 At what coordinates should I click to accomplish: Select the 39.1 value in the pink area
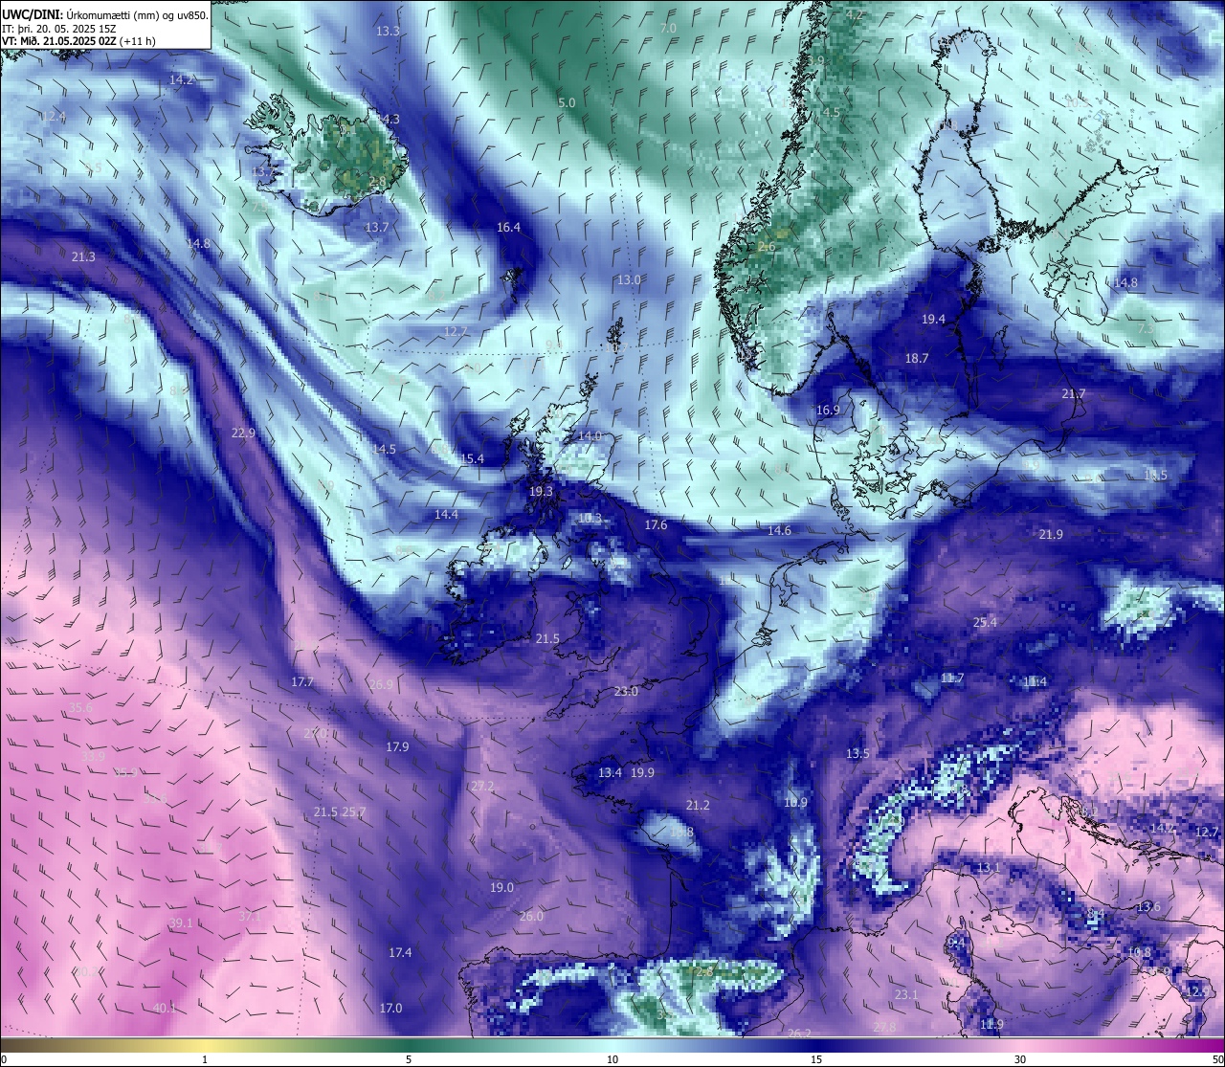tap(181, 923)
